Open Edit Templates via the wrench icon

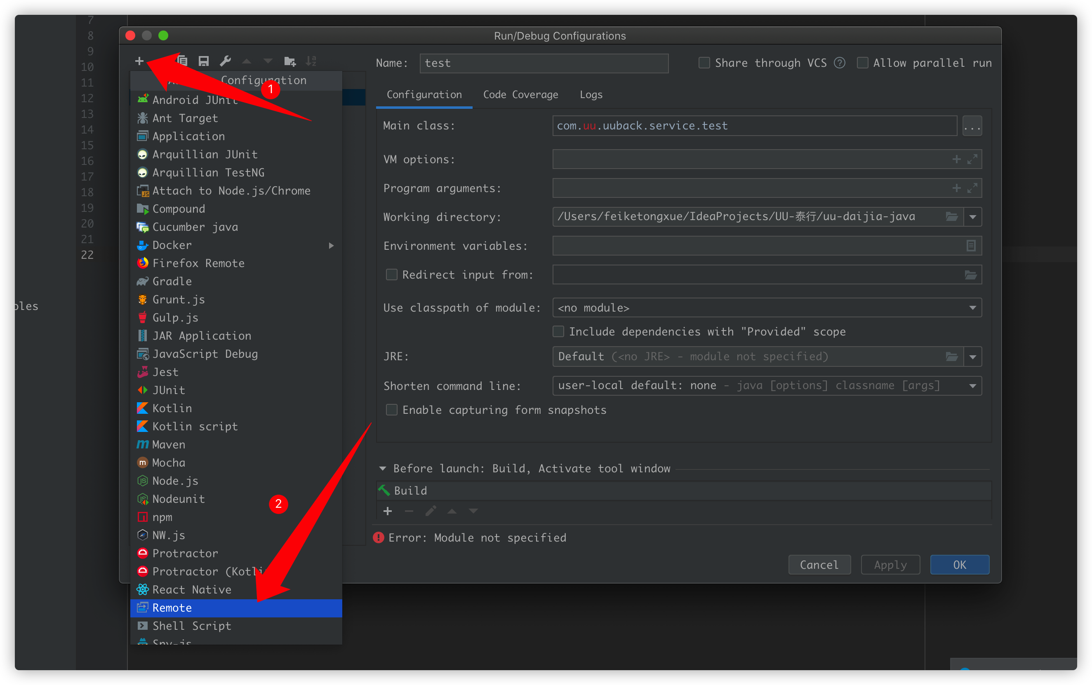(225, 61)
